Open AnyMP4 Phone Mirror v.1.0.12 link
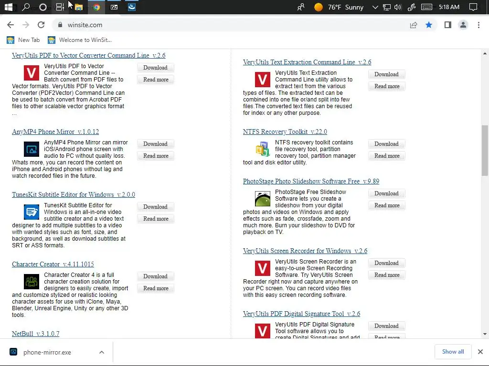489x366 pixels. (55, 132)
